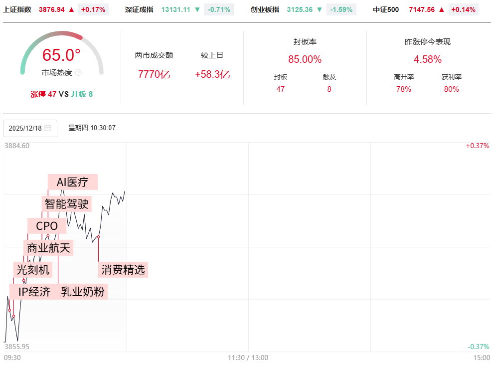
Task: Open the AI医疗 theme label
Action: (73, 182)
